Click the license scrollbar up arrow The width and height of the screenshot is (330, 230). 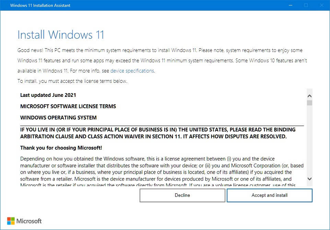click(309, 94)
